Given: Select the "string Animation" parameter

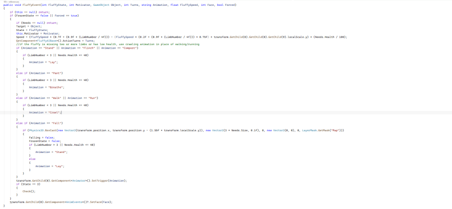Looking at the screenshot, I should [x=155, y=5].
